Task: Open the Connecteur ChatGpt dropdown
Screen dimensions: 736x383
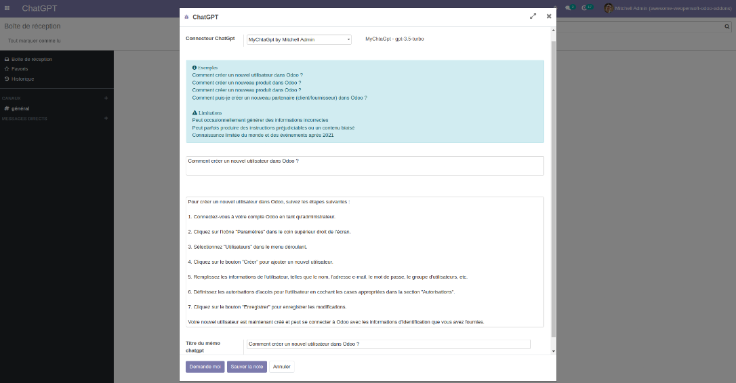Action: (299, 39)
